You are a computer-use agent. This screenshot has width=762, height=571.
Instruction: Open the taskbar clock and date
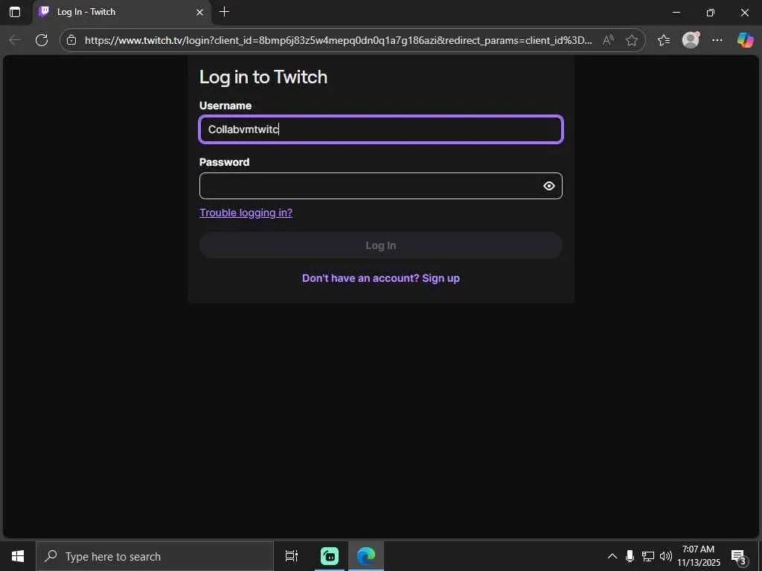tap(699, 556)
